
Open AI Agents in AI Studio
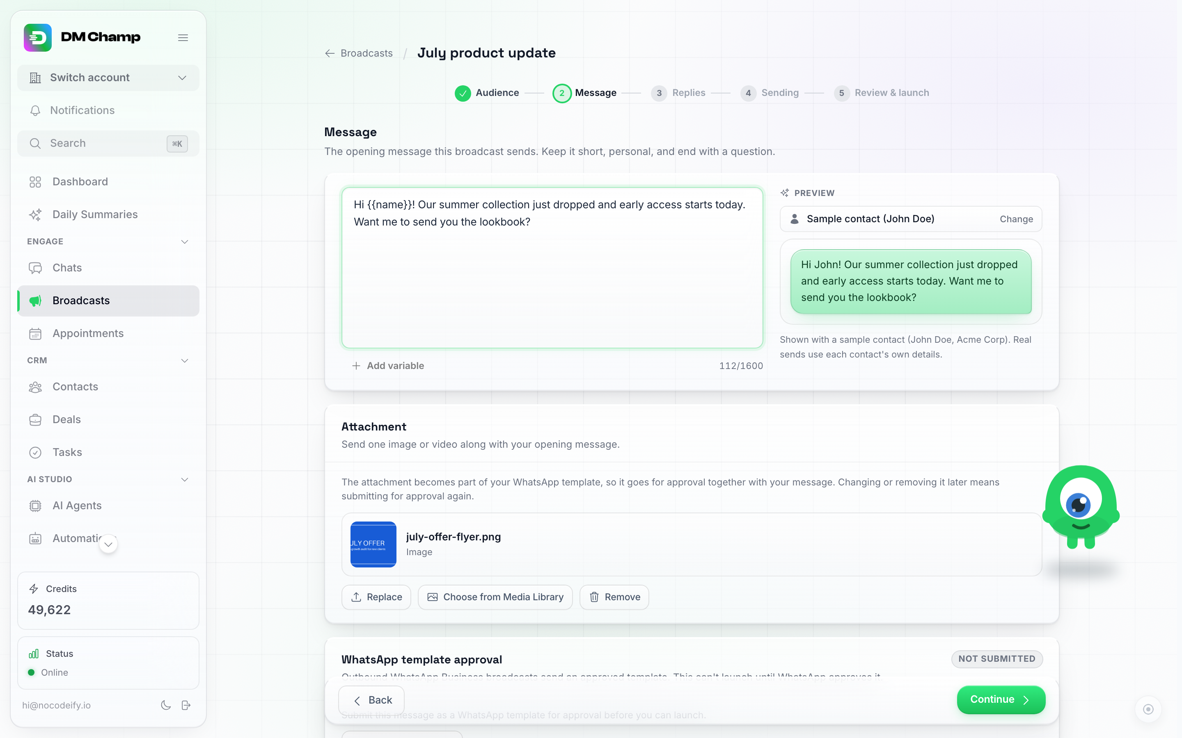tap(108, 506)
